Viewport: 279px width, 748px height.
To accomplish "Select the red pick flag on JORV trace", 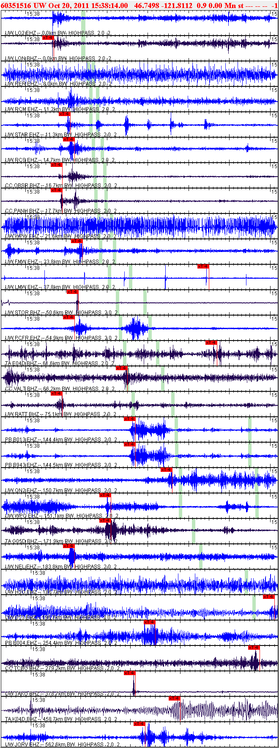I will (139, 724).
